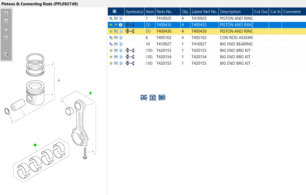Show info for T400435
306x195 pixels.
(121, 25)
